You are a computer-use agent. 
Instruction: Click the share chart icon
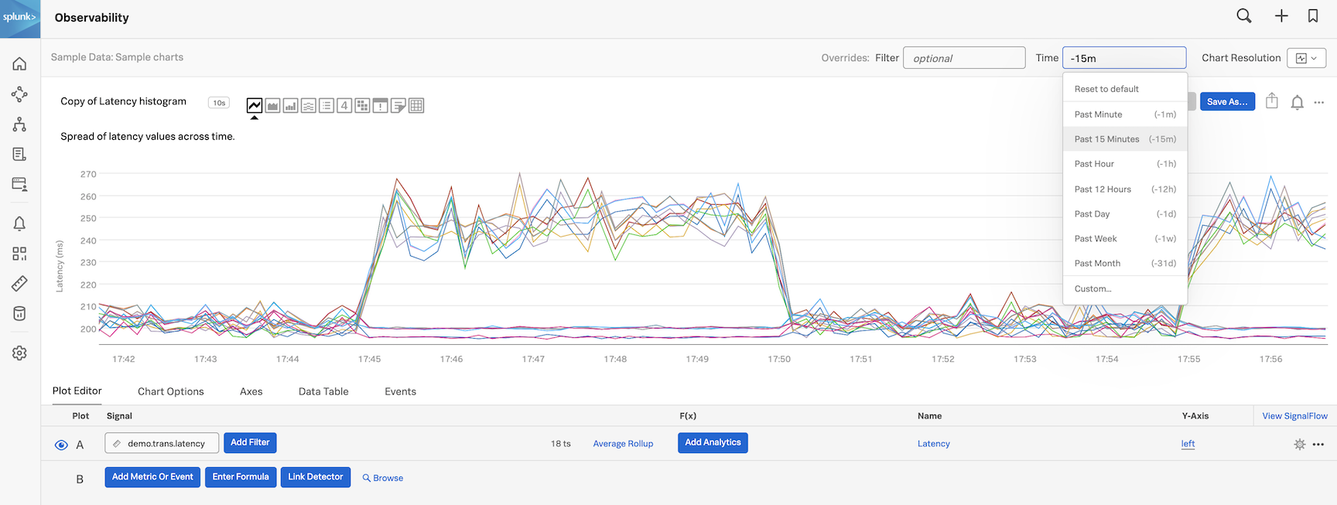[x=1271, y=101]
